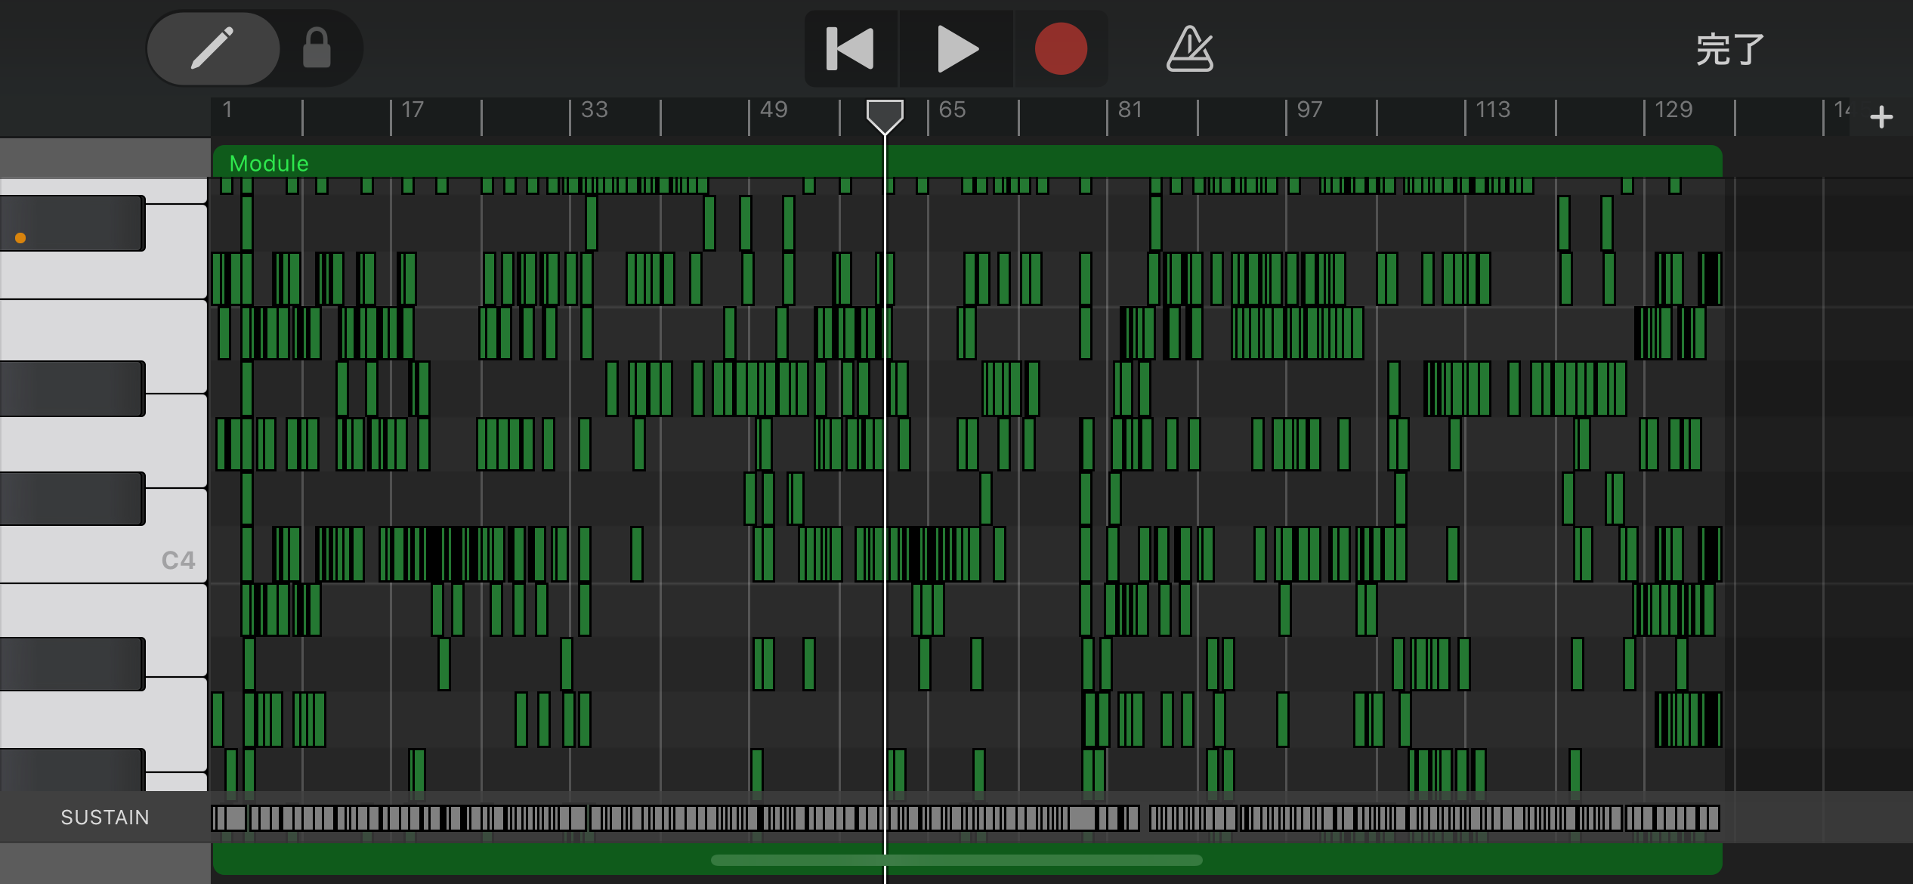The image size is (1913, 884).
Task: Click bar 97 on the ruler
Action: tap(1309, 111)
